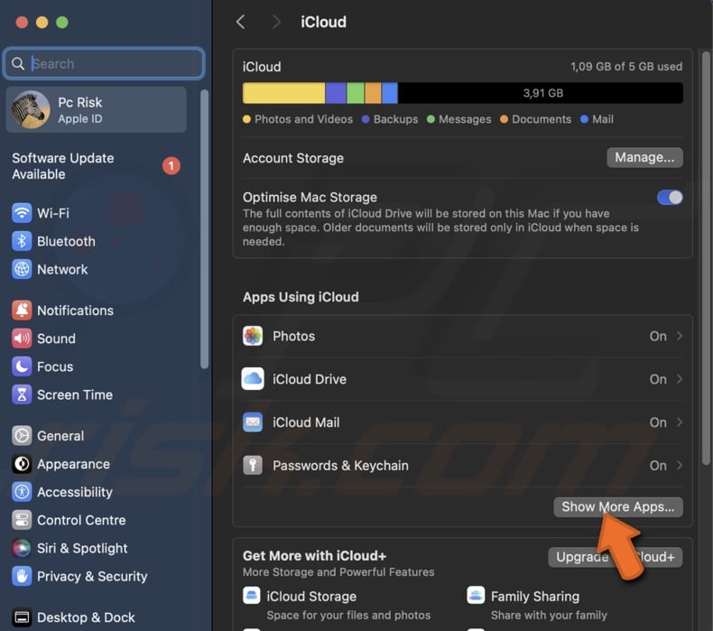Expand the iCloud Drive On chevron
713x631 pixels.
pyautogui.click(x=680, y=379)
